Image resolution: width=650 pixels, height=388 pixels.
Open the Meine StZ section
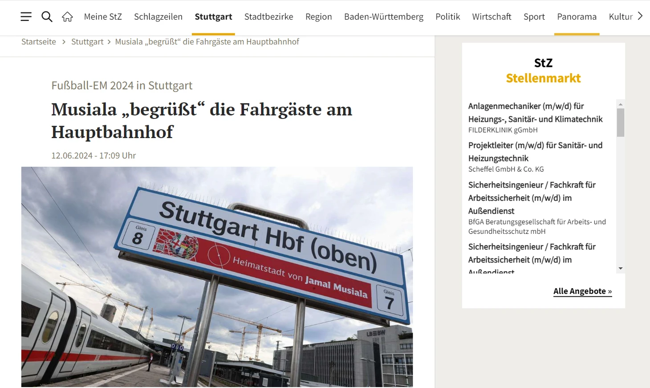103,17
